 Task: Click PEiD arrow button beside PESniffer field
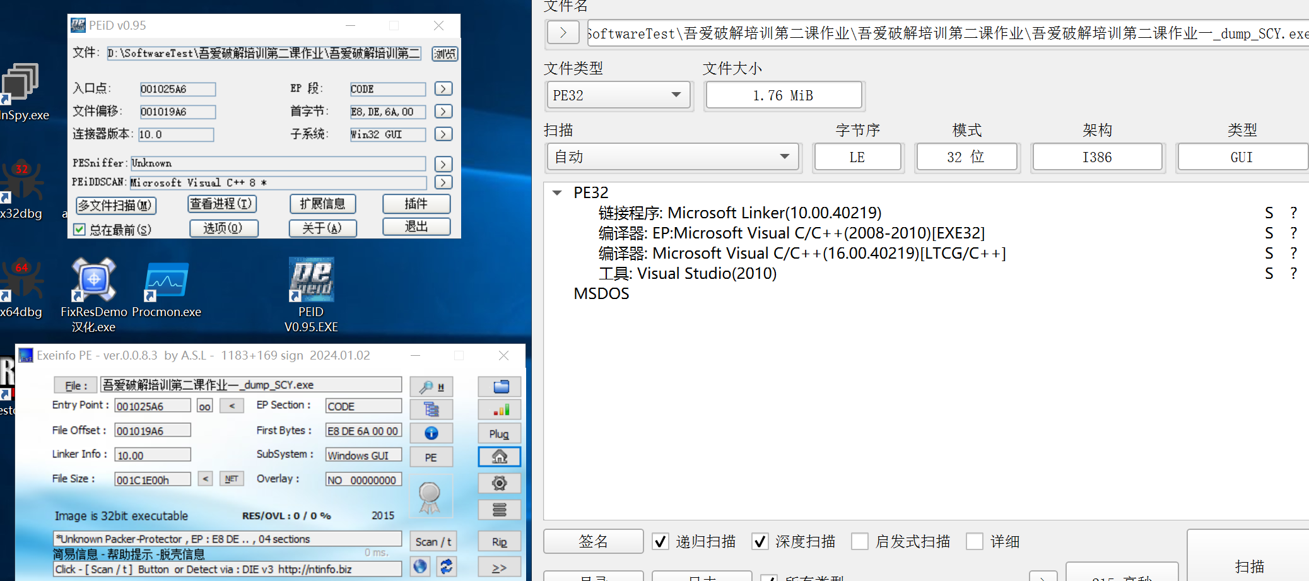pos(443,164)
